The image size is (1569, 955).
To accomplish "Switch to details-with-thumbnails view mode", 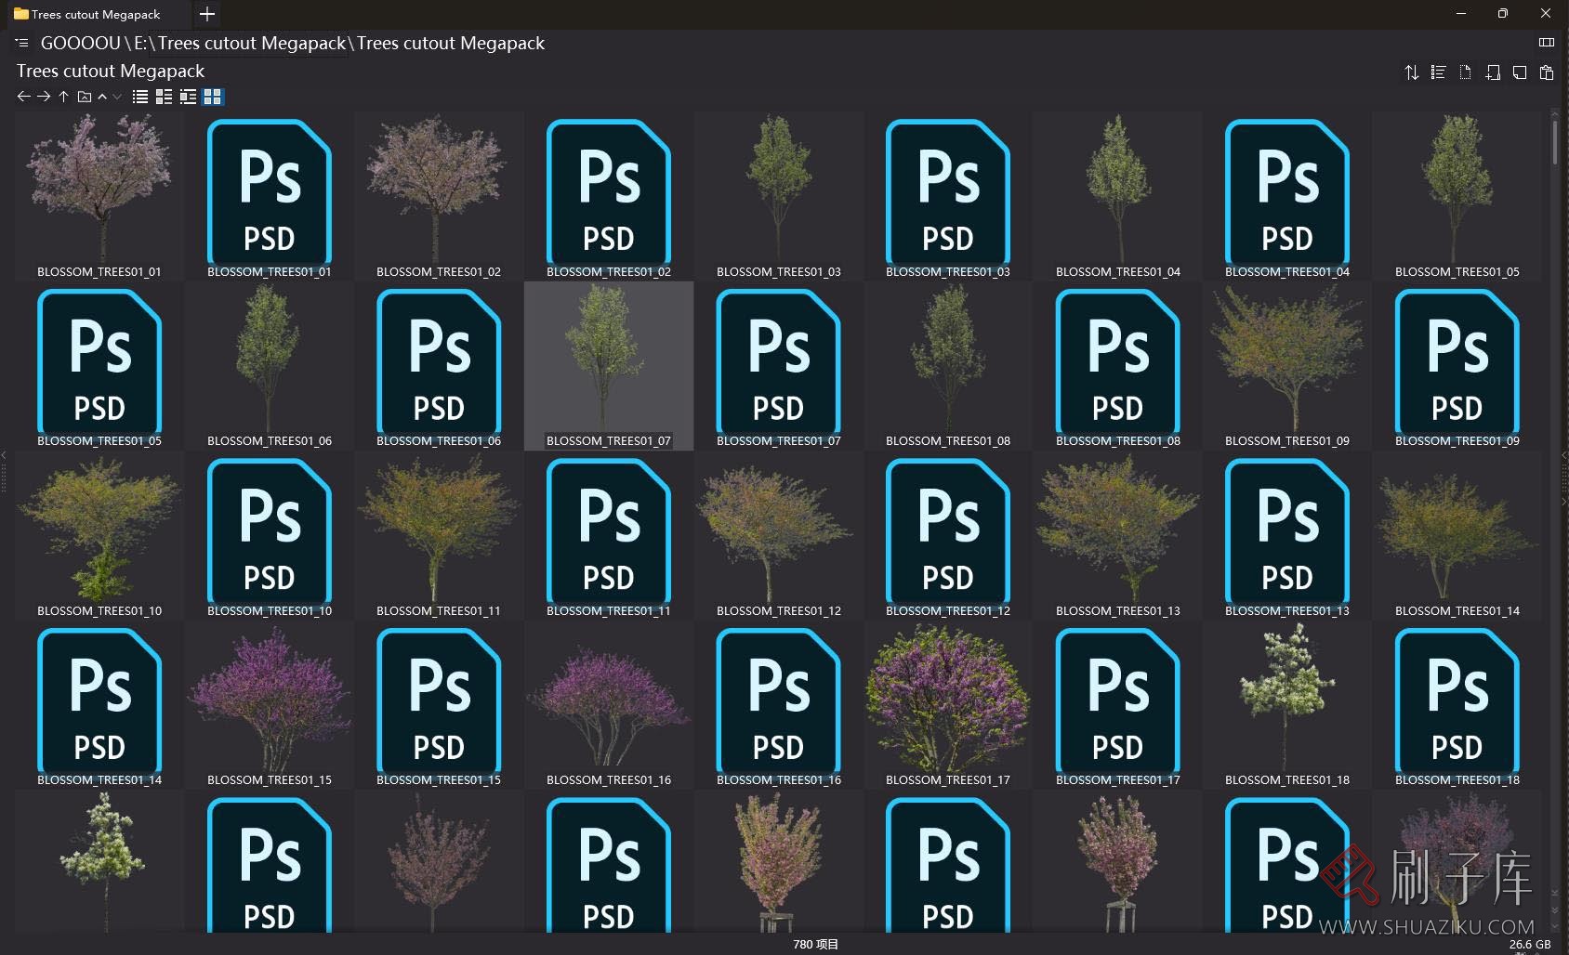I will (x=188, y=97).
